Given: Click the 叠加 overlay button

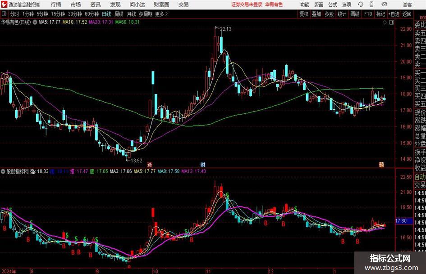Looking at the screenshot, I should [316, 14].
